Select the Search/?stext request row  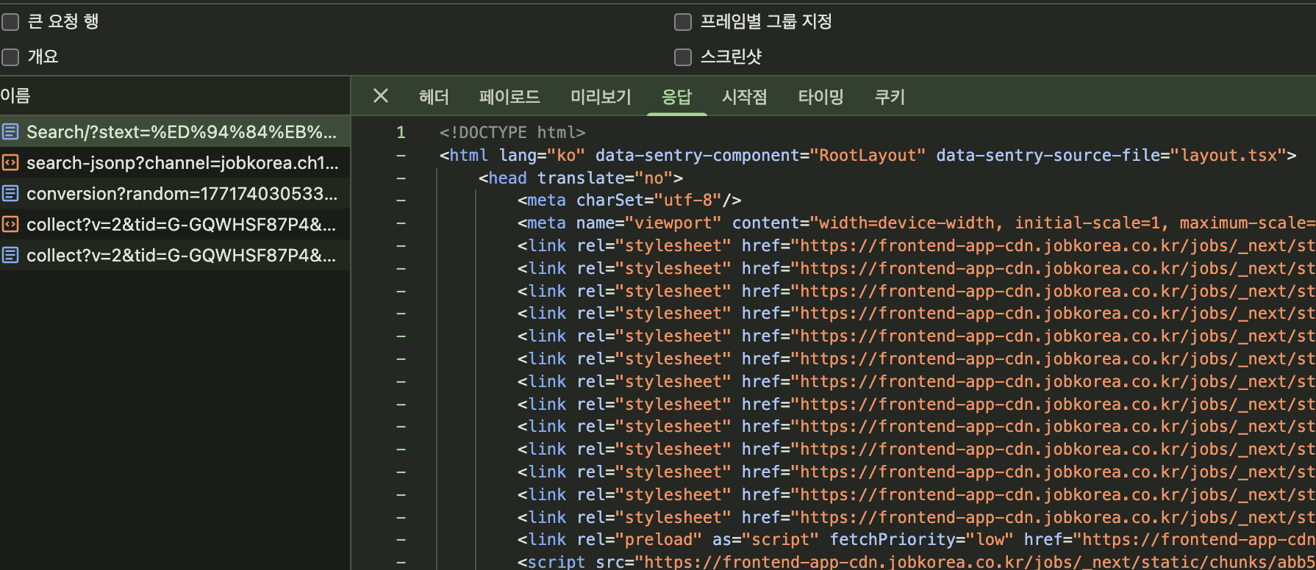[x=175, y=132]
